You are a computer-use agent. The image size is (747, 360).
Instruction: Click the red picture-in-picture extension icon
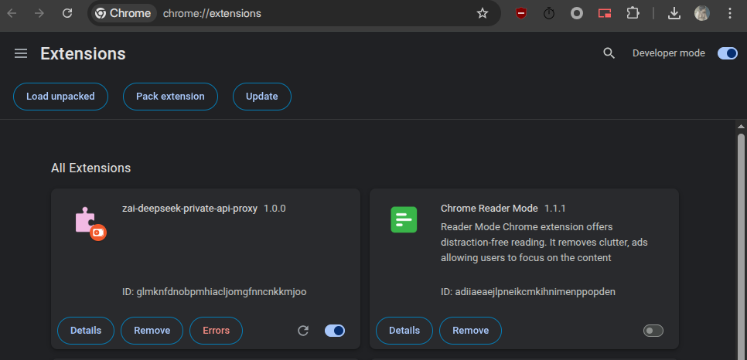click(605, 13)
